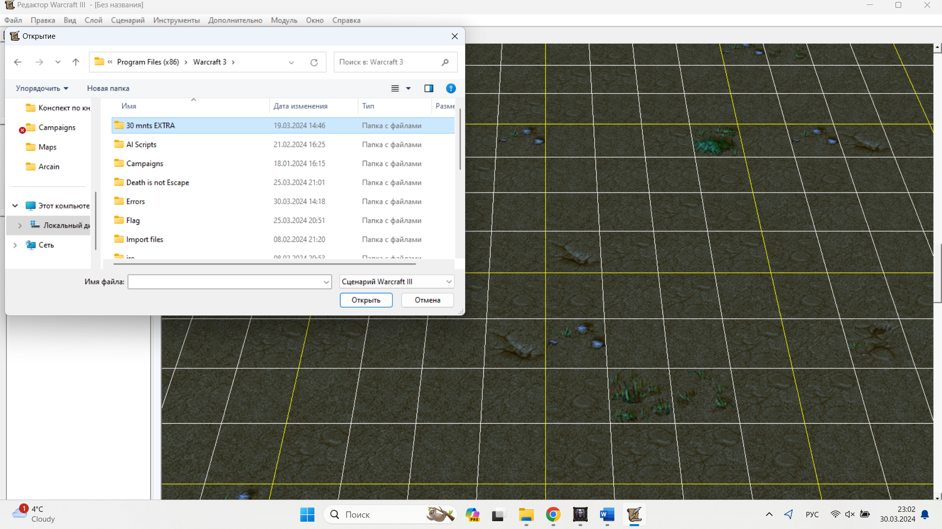
Task: Show hidden system tray icons
Action: pyautogui.click(x=769, y=514)
